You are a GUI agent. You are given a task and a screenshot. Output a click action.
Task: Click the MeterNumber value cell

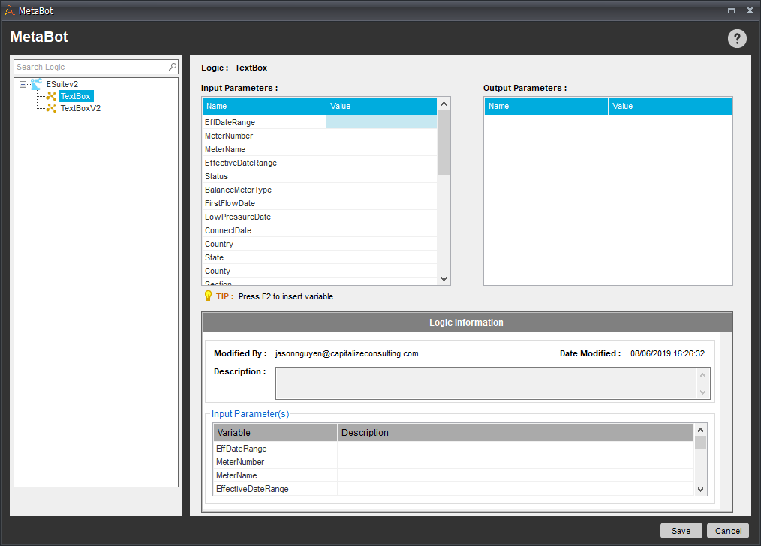[381, 136]
